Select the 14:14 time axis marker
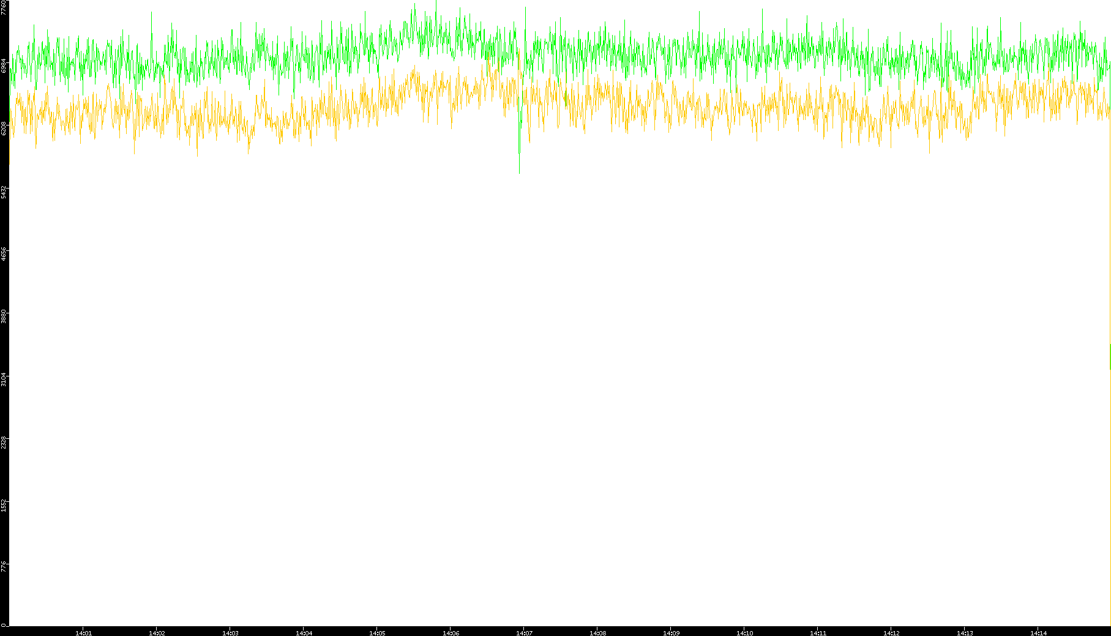 (1038, 632)
